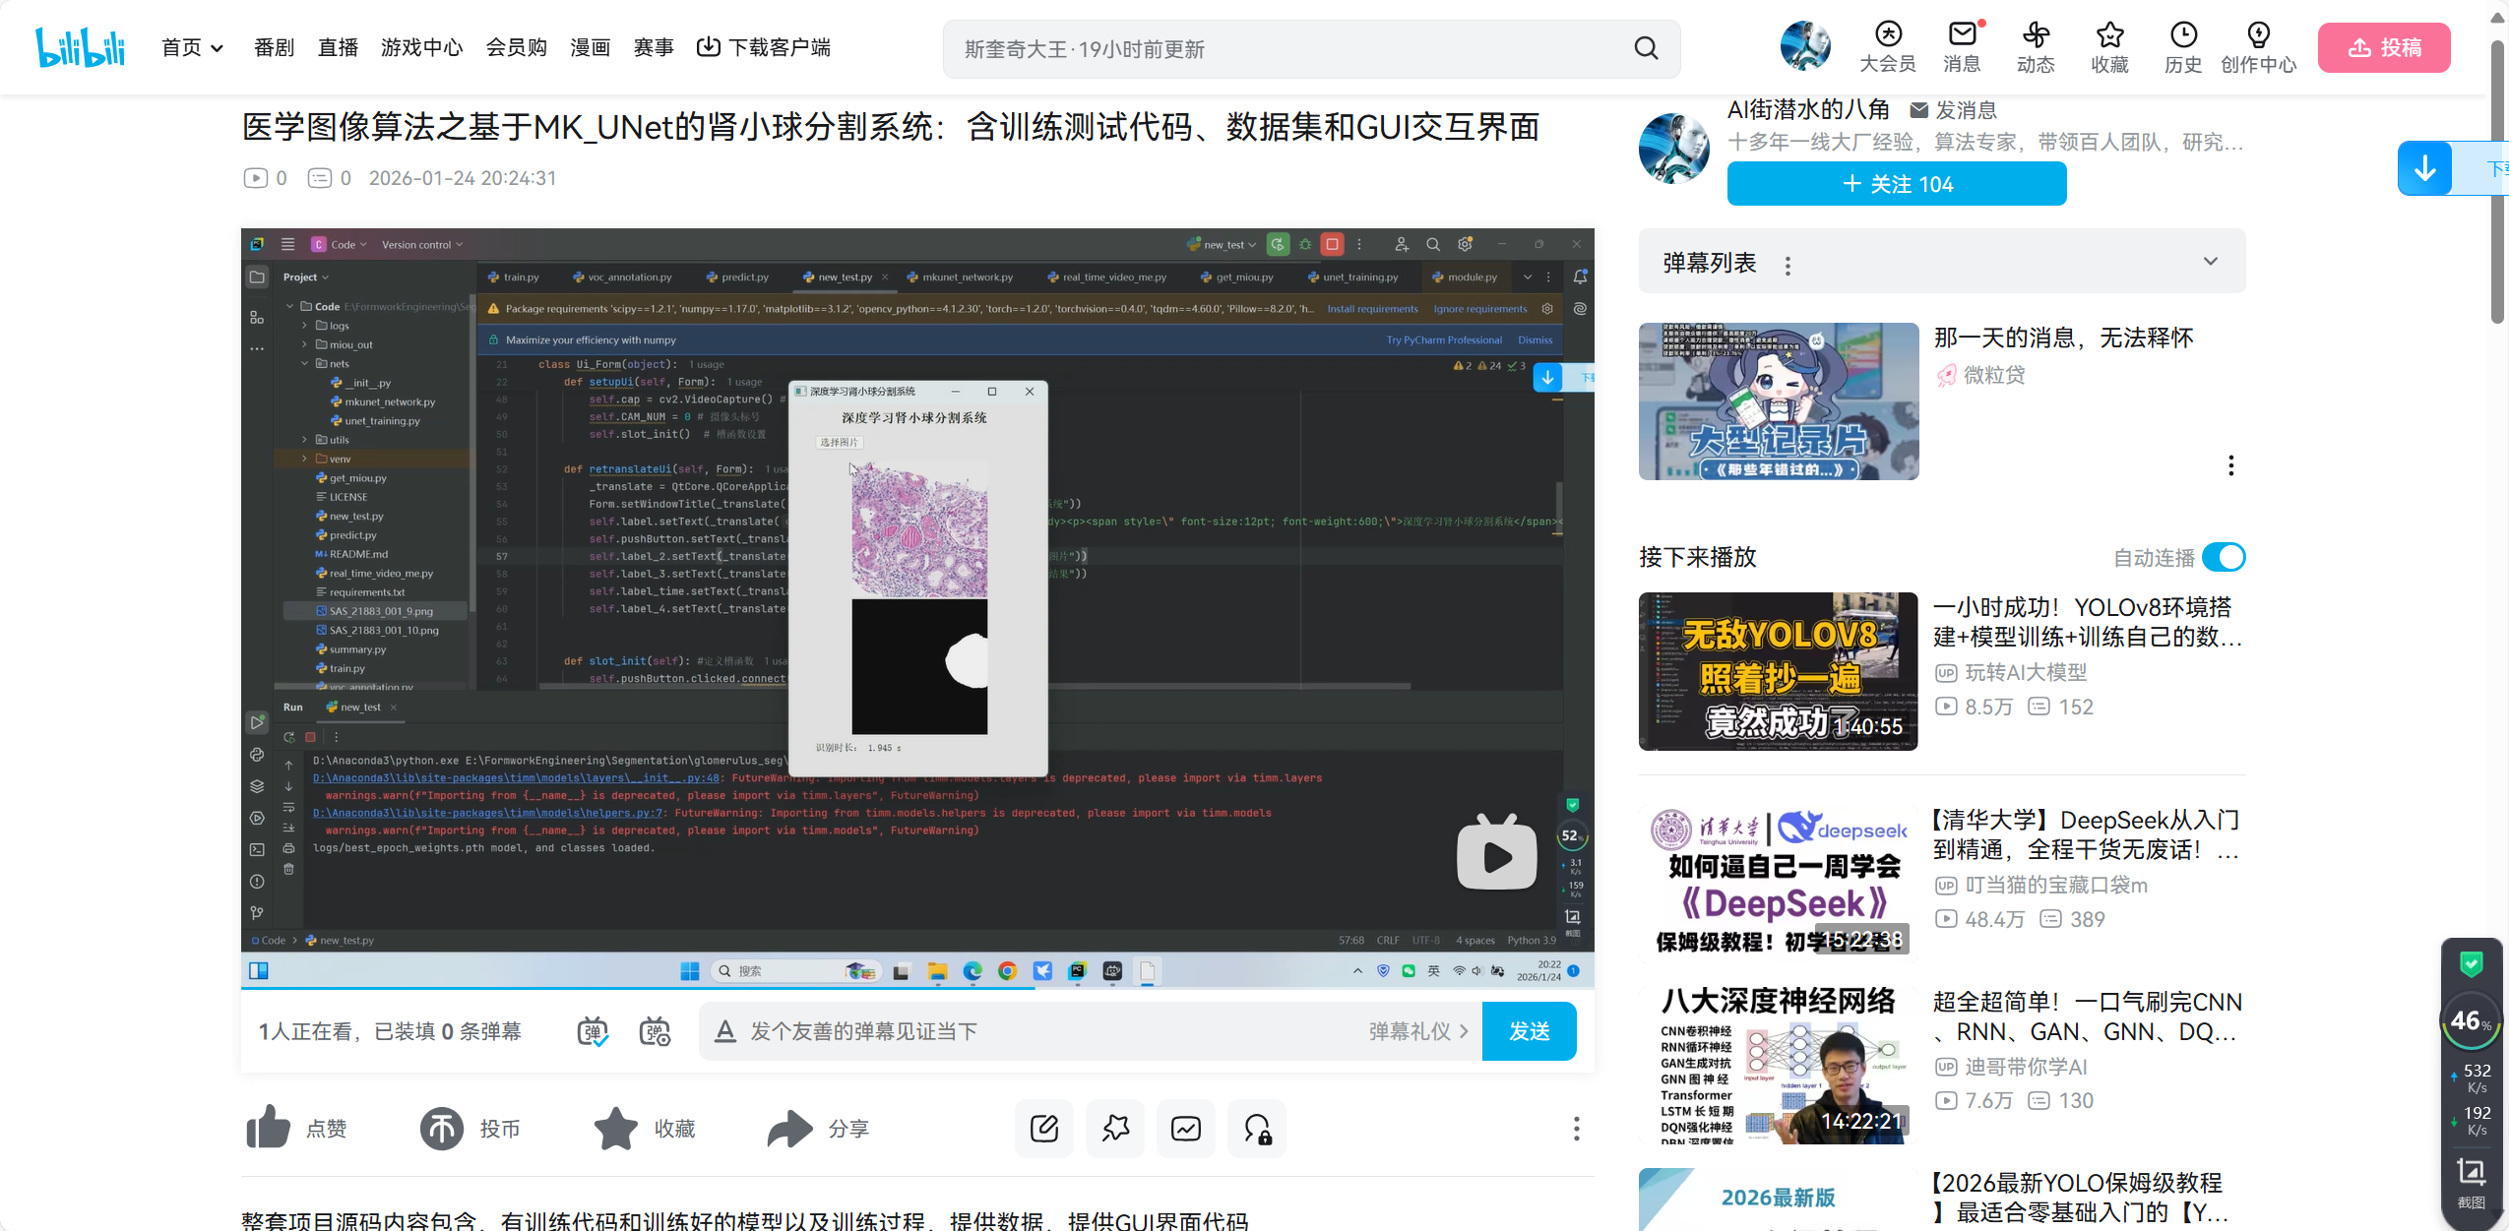
Task: Open the YOLOv8 recommended video thumbnail
Action: point(1778,671)
